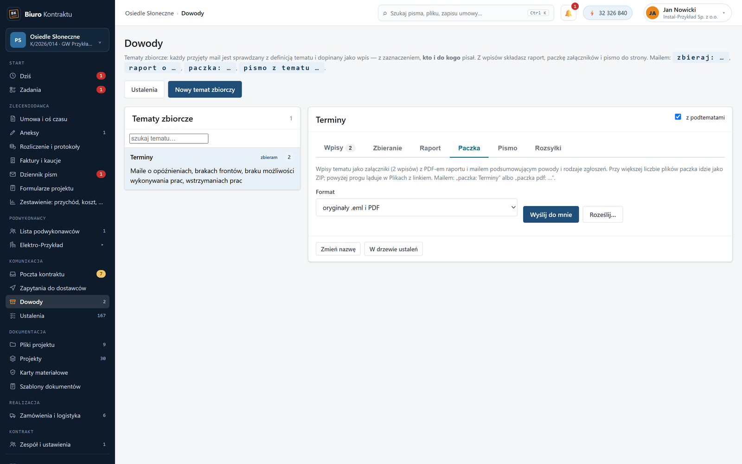
Task: Switch to the Wpisy tab
Action: (x=339, y=148)
